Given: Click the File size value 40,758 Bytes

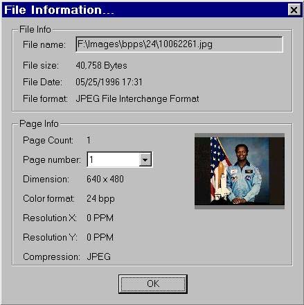Looking at the screenshot, I should 101,66.
